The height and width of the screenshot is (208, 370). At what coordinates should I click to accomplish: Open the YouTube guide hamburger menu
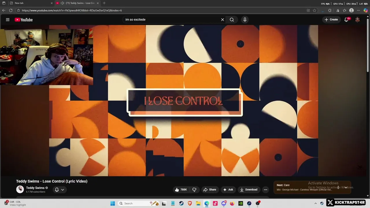pyautogui.click(x=8, y=20)
